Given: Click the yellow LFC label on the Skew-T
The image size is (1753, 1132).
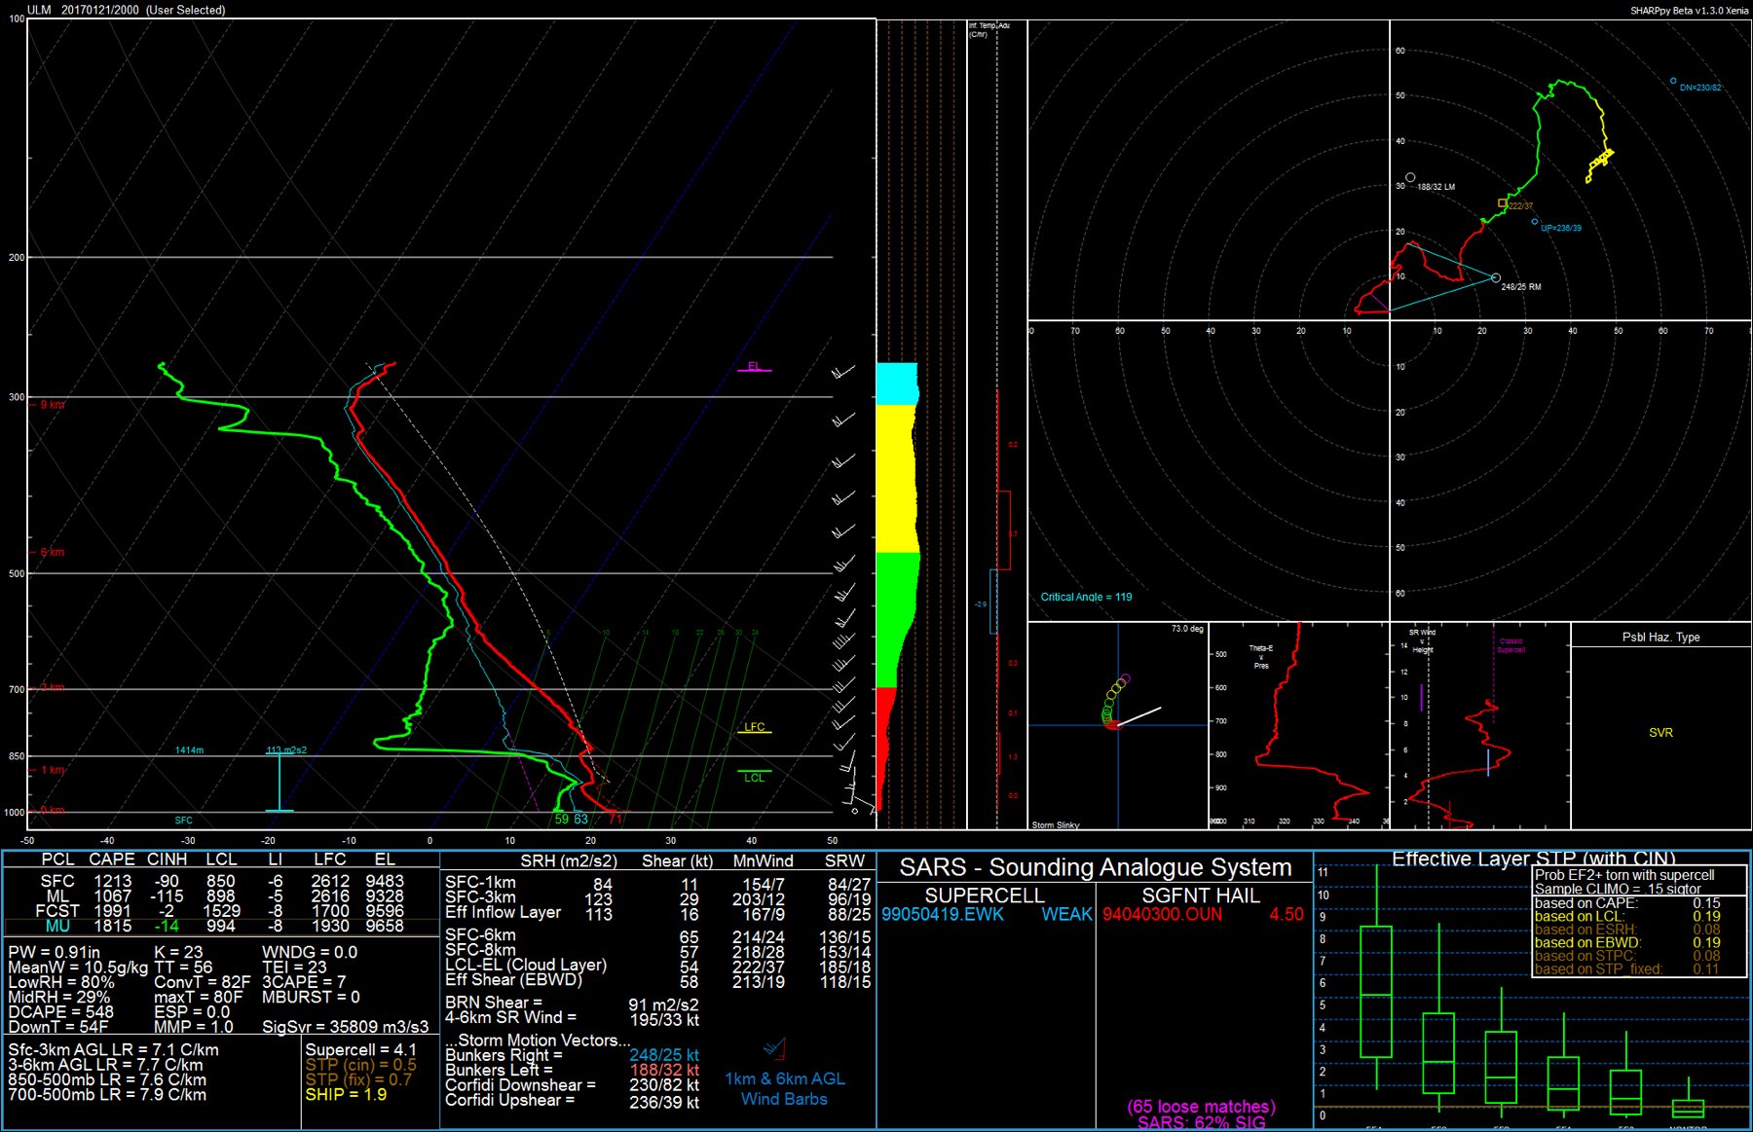Looking at the screenshot, I should (x=755, y=727).
